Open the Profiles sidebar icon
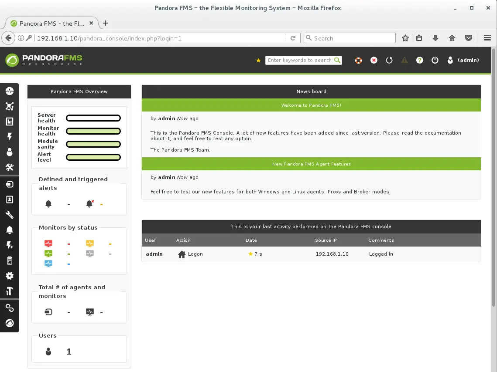 point(10,200)
